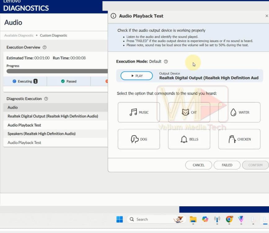269x233 pixels.
Task: Click the bell icon
Action: (x=184, y=139)
